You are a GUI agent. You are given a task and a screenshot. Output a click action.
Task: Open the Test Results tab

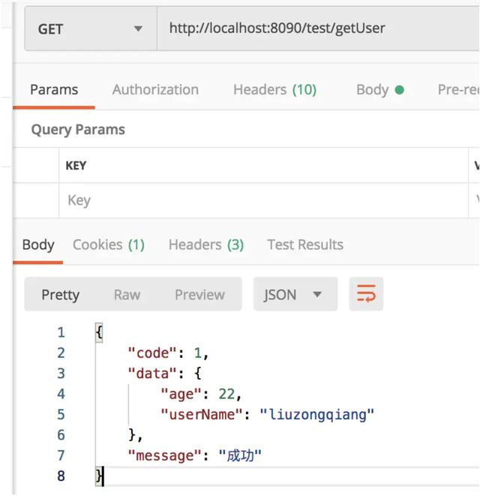tap(305, 245)
